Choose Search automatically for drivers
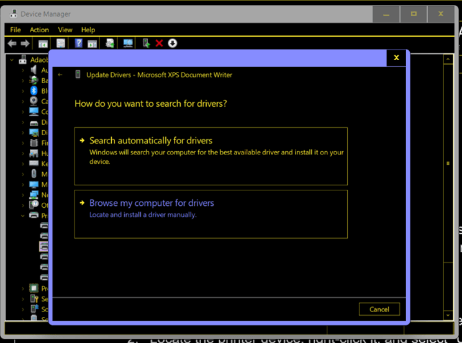462x343 pixels. pyautogui.click(x=211, y=156)
